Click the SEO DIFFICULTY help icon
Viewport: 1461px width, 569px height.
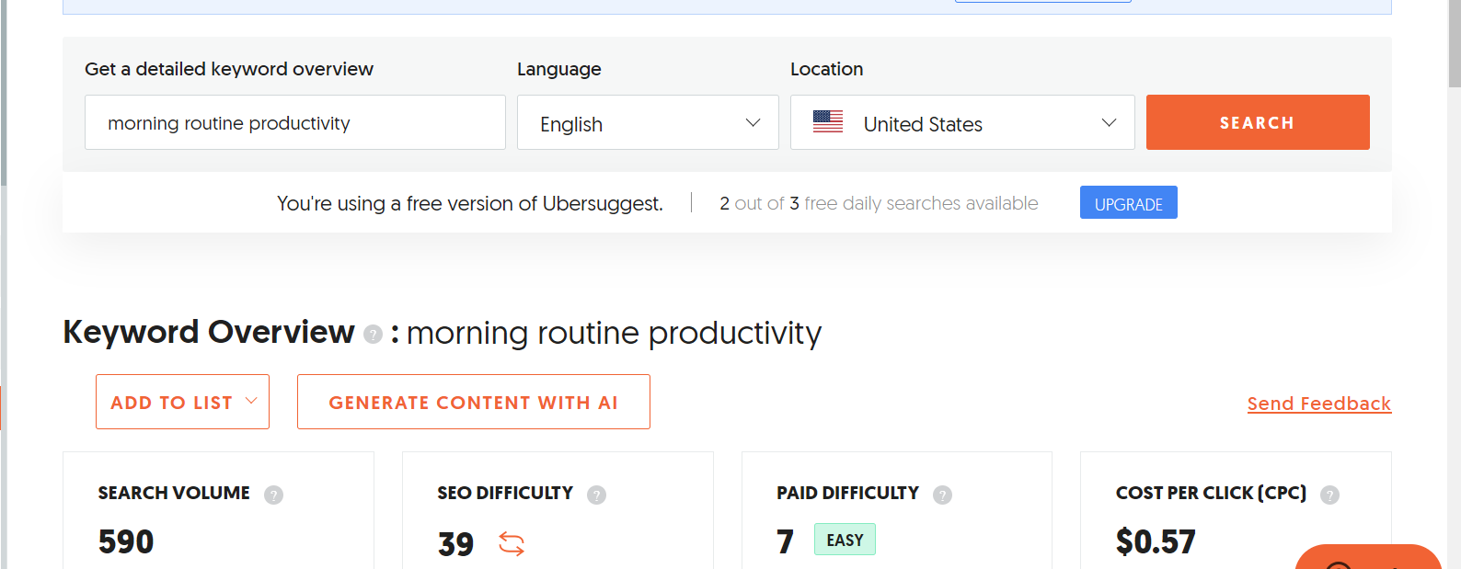[x=596, y=495]
